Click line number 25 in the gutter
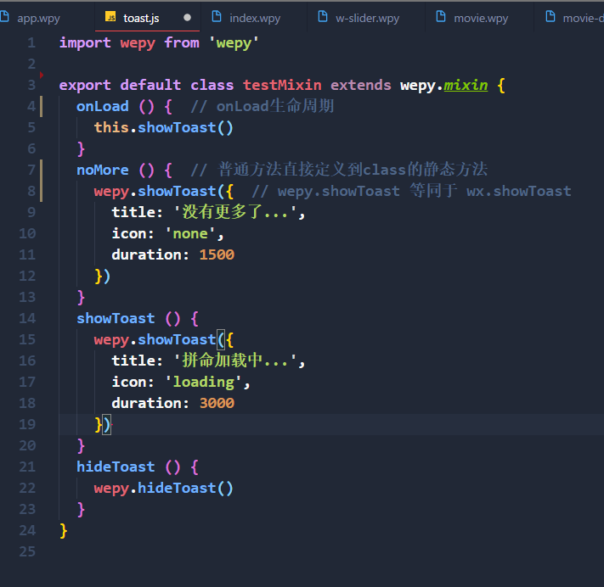The width and height of the screenshot is (604, 587). 27,551
